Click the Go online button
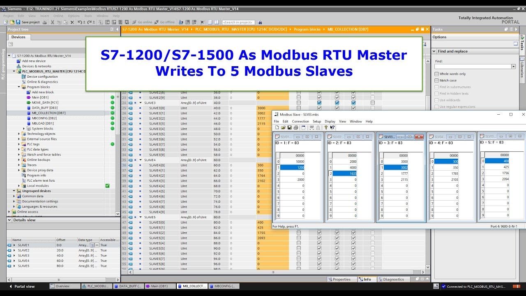Viewport: 526px width, 296px height. [143, 22]
